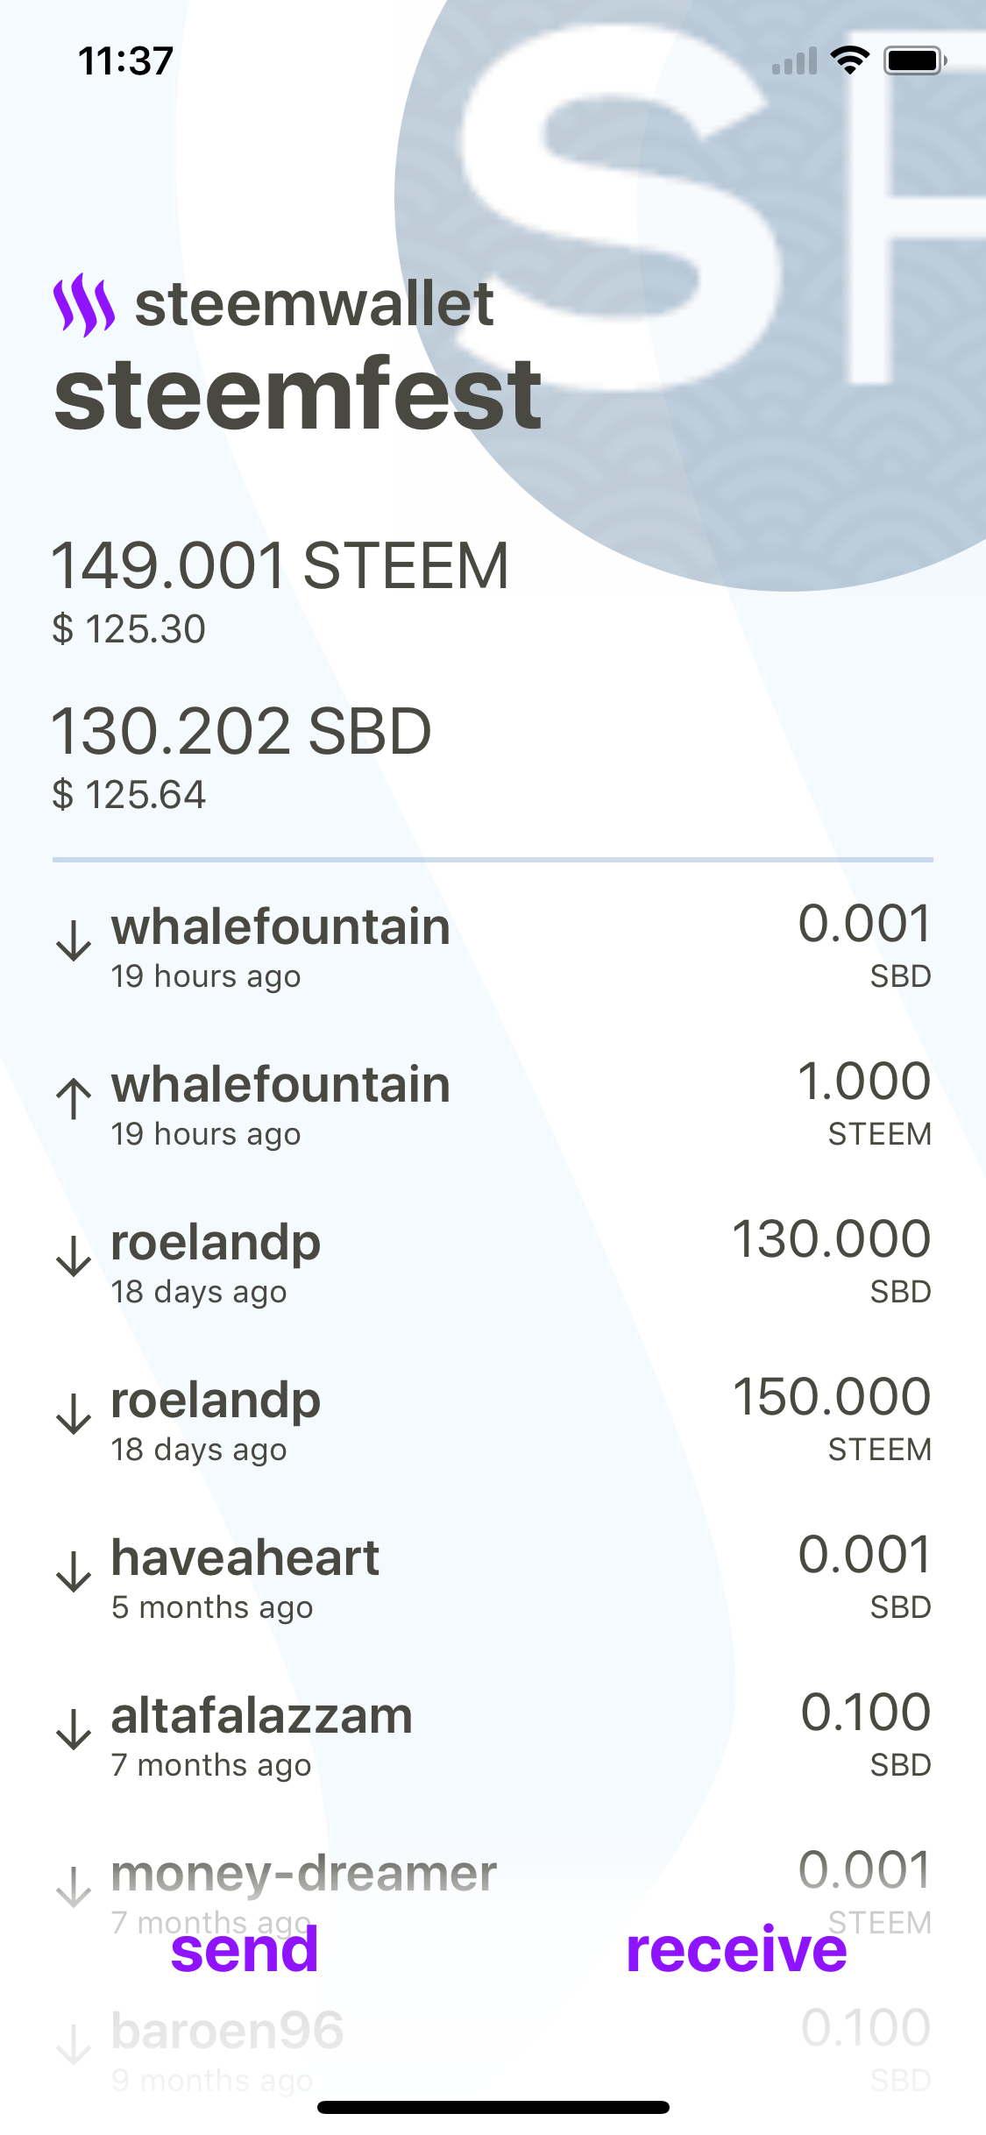986x2135 pixels.
Task: Tap the sent up-arrow beside whalefountain 1.000 STEEM
Action: coord(74,1098)
